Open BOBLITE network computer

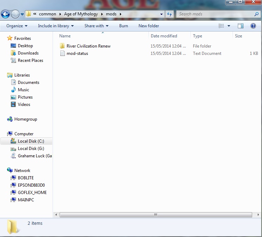tap(26, 178)
